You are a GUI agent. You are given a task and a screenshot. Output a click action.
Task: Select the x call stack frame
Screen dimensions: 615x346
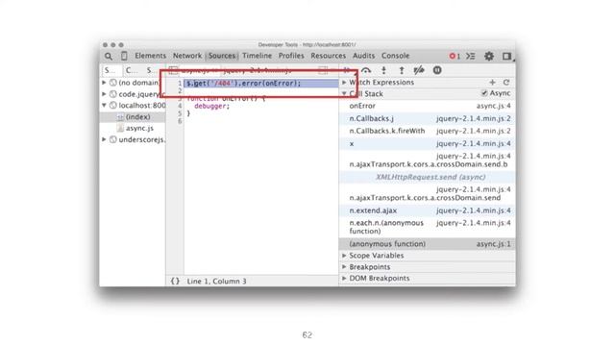427,143
